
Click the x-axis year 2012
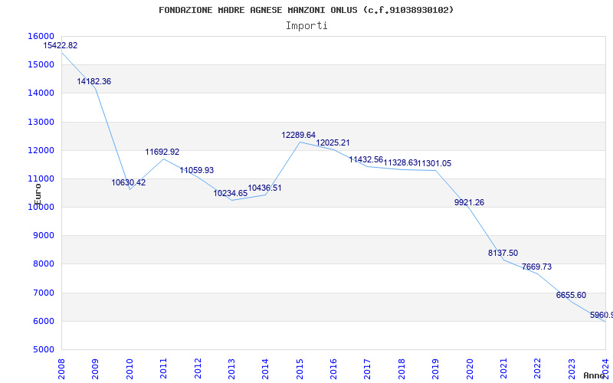[198, 368]
